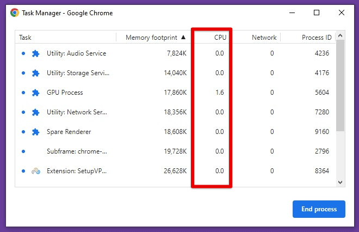359x232 pixels.
Task: Click the 14,040K memory value
Action: coord(175,73)
